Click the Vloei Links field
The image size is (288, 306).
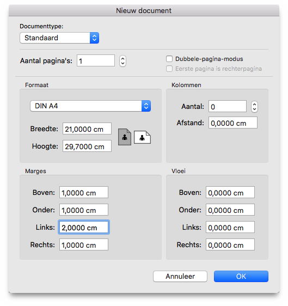tap(230, 227)
